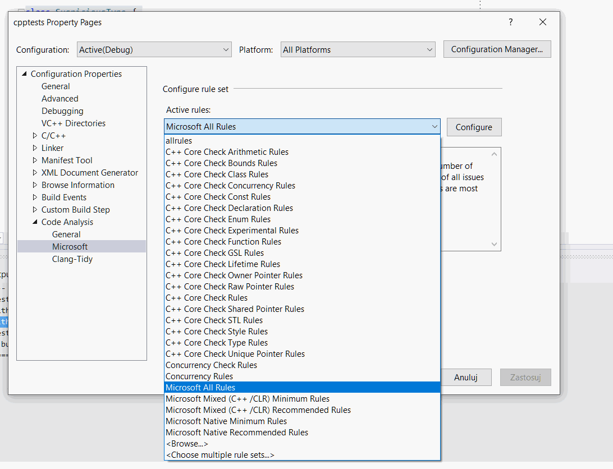Choose Microsoft Native Minimum Rules
Image resolution: width=613 pixels, height=469 pixels.
point(302,421)
